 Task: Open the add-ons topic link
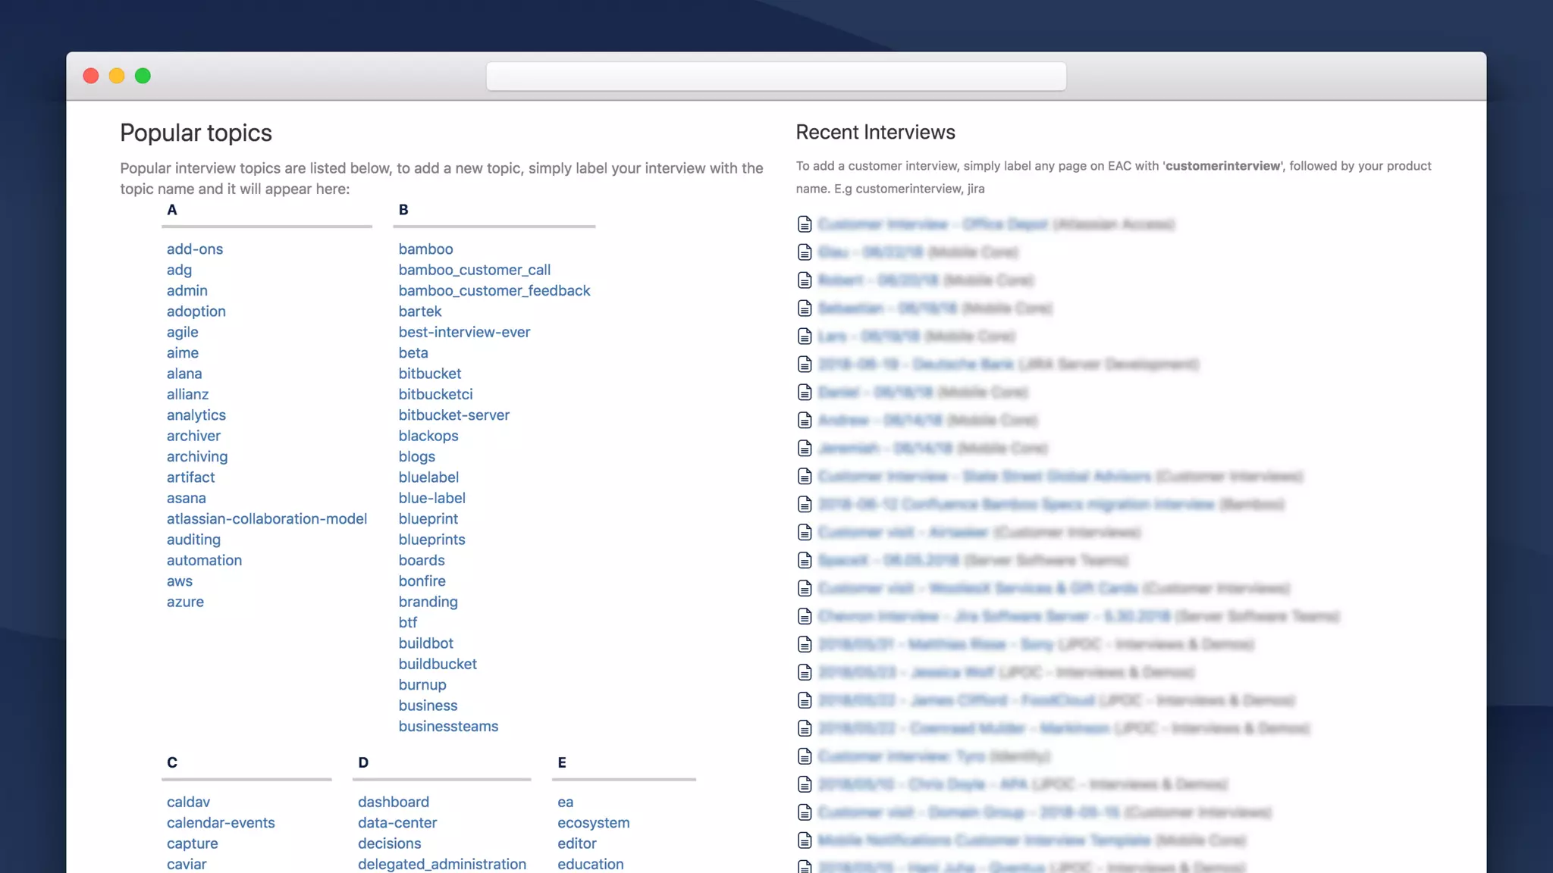click(x=195, y=249)
